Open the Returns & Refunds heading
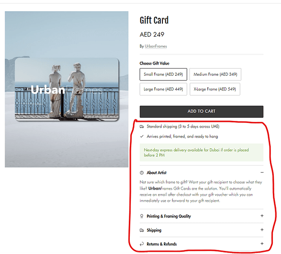This screenshot has height=254, width=281. click(x=162, y=244)
